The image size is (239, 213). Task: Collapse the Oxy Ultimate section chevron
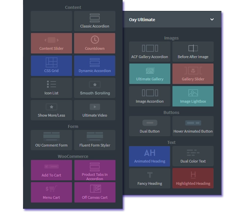(212, 20)
